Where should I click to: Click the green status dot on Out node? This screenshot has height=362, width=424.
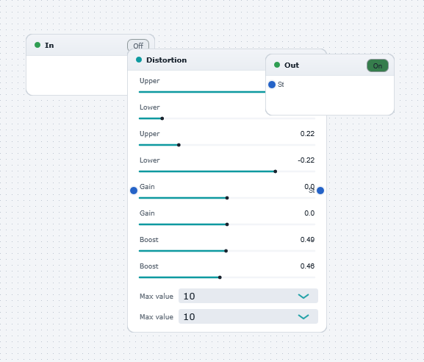(x=277, y=65)
